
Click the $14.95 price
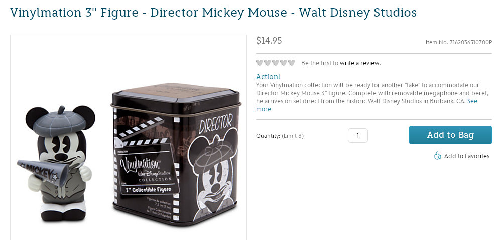tap(269, 41)
